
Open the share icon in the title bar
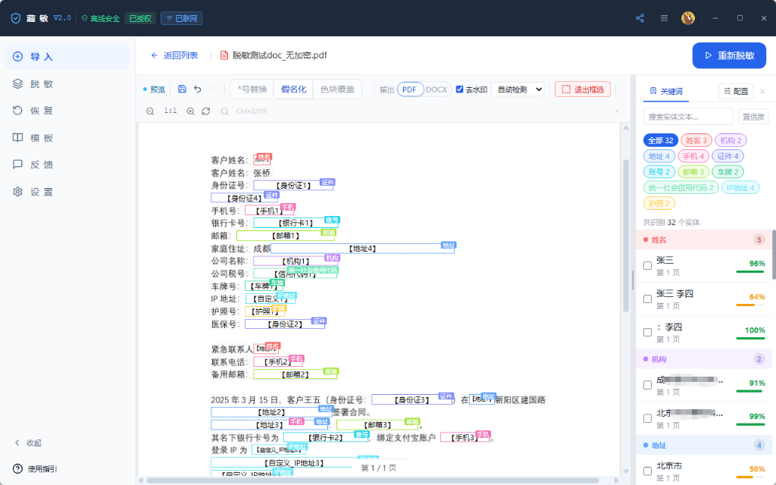(640, 18)
